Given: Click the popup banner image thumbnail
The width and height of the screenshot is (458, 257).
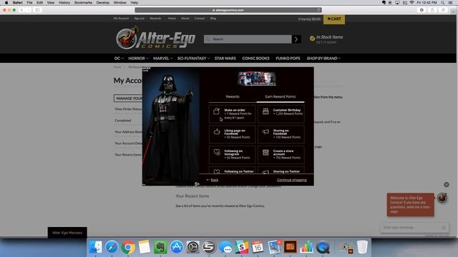Looking at the screenshot, I should coord(257,79).
